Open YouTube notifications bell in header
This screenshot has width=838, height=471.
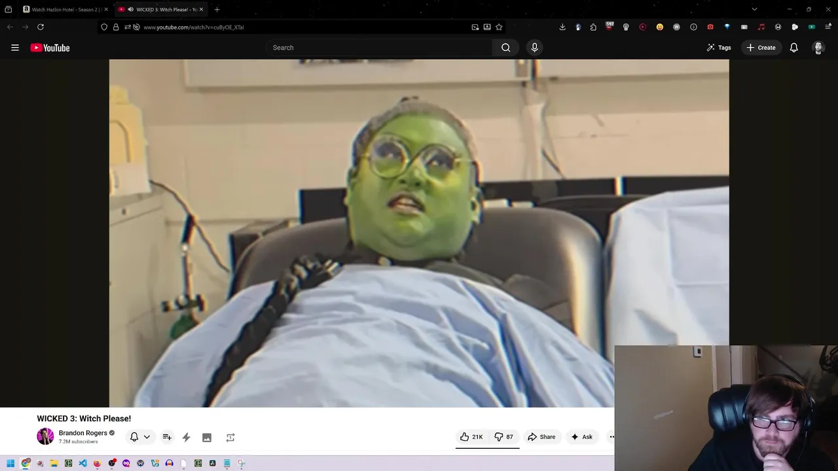click(x=793, y=48)
